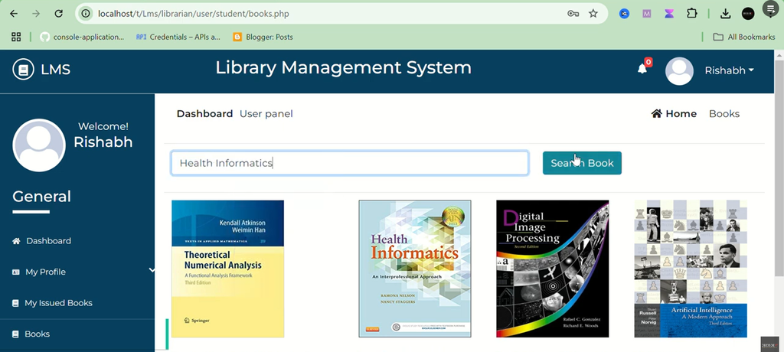The width and height of the screenshot is (784, 352).
Task: Click the browser address bar URL
Action: (194, 14)
